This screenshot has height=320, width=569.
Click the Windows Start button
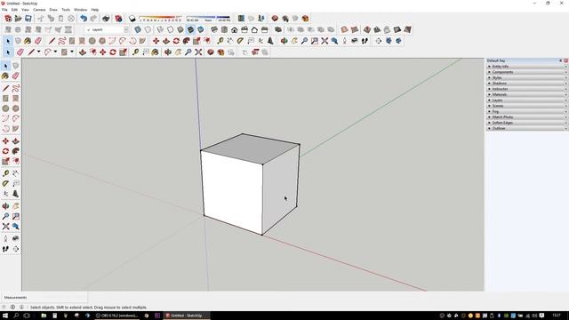click(x=5, y=316)
